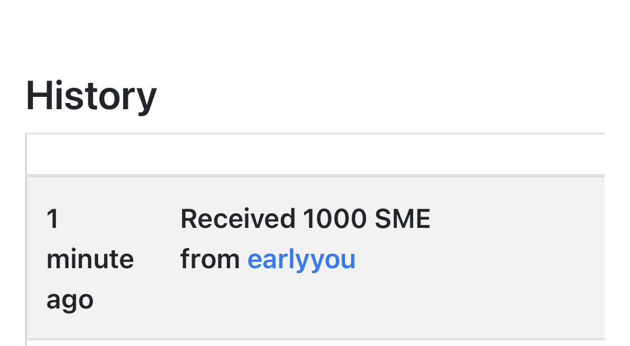Click the 'SME' currency label

tap(402, 219)
